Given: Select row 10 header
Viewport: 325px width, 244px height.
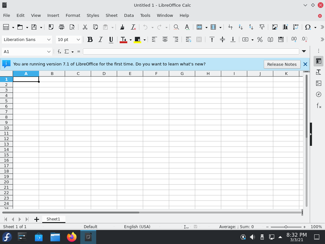Looking at the screenshot, I should tap(6, 128).
